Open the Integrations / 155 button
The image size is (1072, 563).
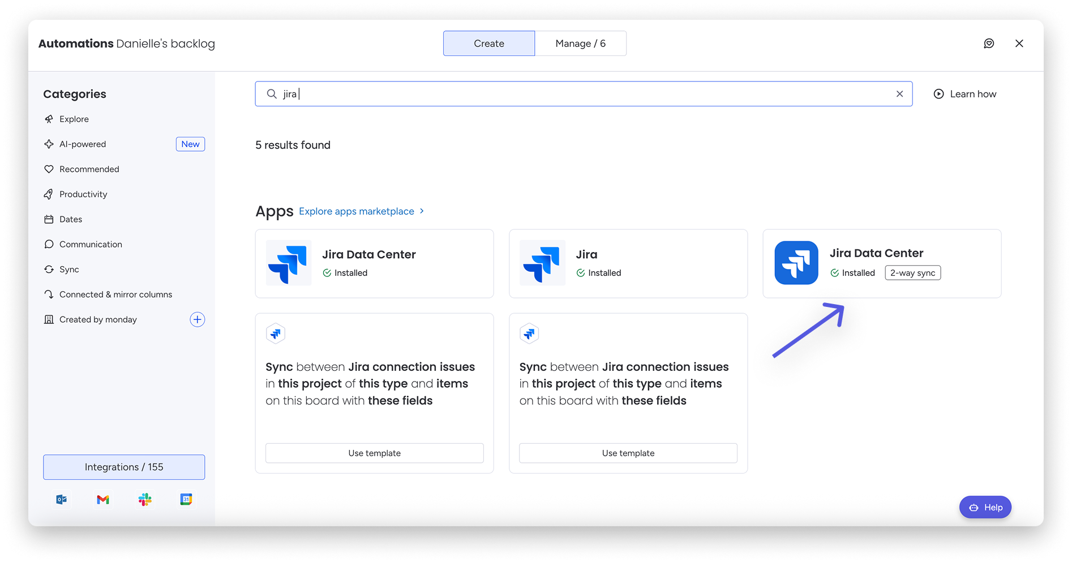[124, 467]
